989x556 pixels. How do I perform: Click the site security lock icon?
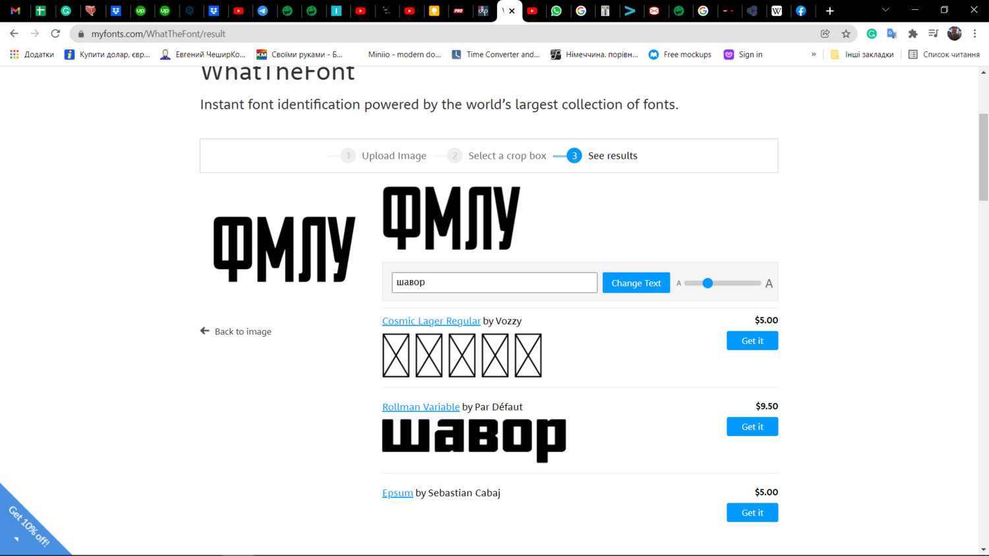pos(81,34)
